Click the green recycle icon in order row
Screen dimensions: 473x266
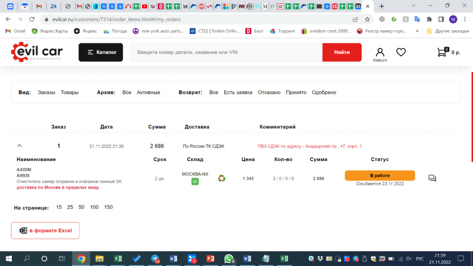click(221, 179)
